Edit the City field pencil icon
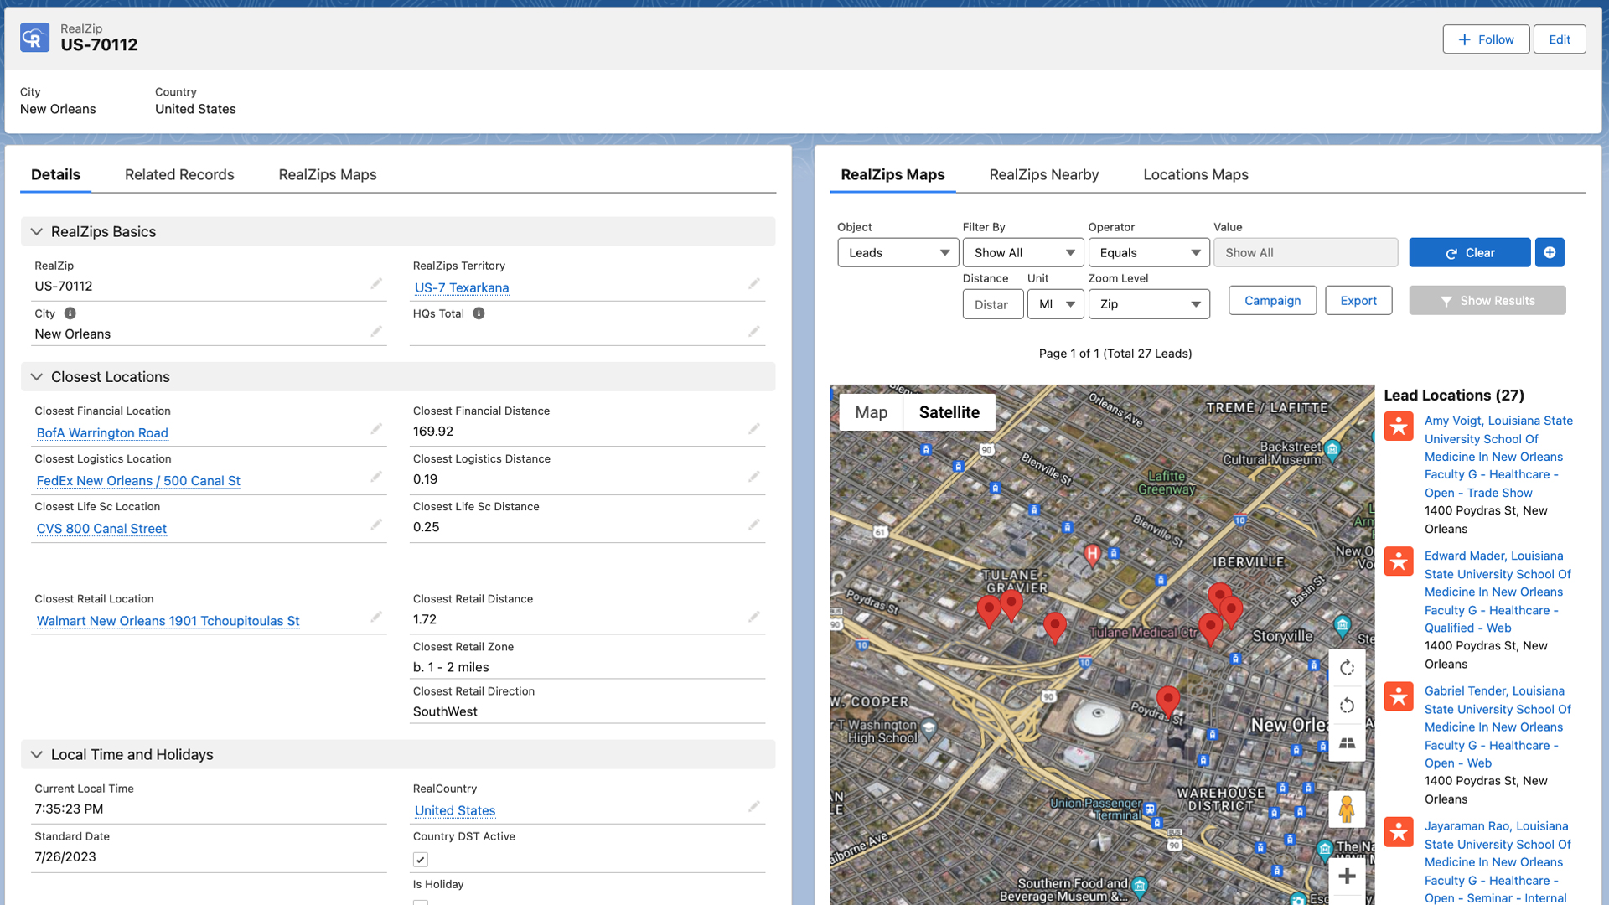 [376, 332]
